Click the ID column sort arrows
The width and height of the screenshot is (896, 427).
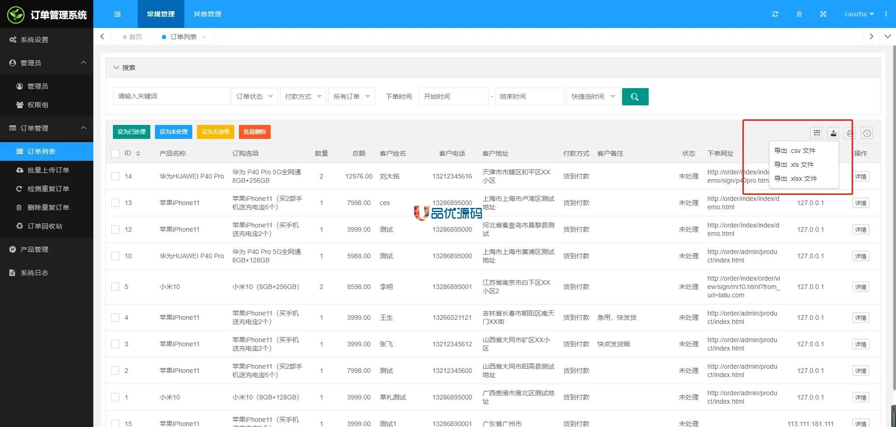138,153
